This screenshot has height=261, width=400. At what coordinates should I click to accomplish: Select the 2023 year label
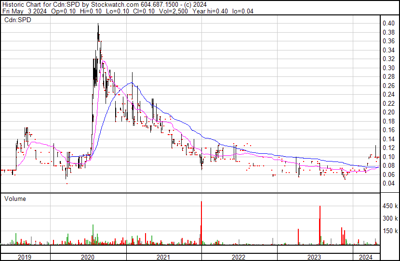point(314,257)
